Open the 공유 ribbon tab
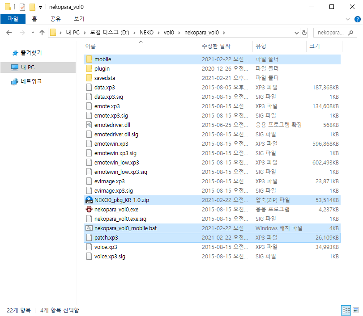Screen dimensions: 363x316 point(56,19)
